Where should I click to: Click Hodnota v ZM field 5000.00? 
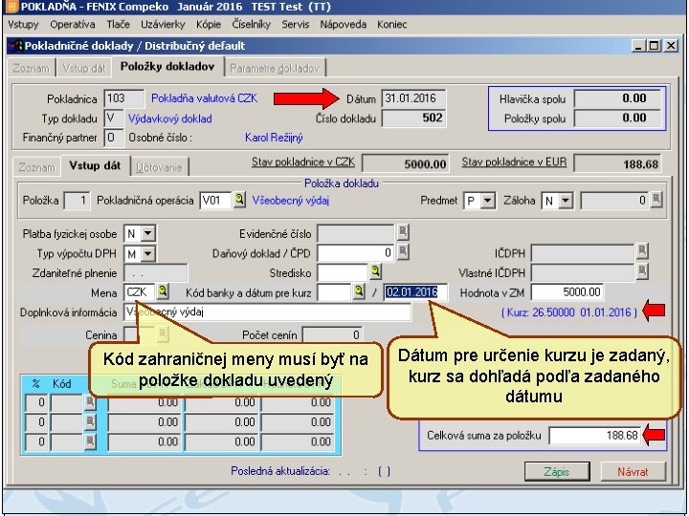pos(567,292)
